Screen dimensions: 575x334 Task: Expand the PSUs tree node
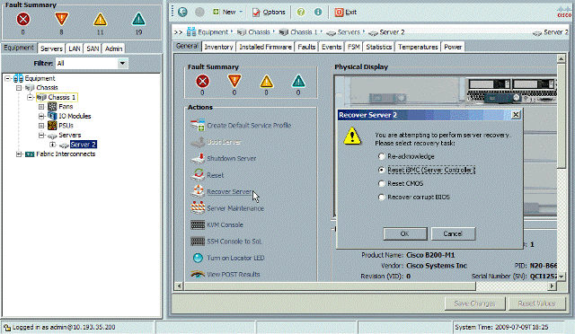(x=41, y=126)
